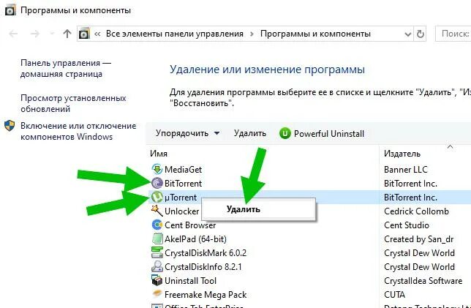
Task: Navigate back with the left arrow
Action: 13,34
